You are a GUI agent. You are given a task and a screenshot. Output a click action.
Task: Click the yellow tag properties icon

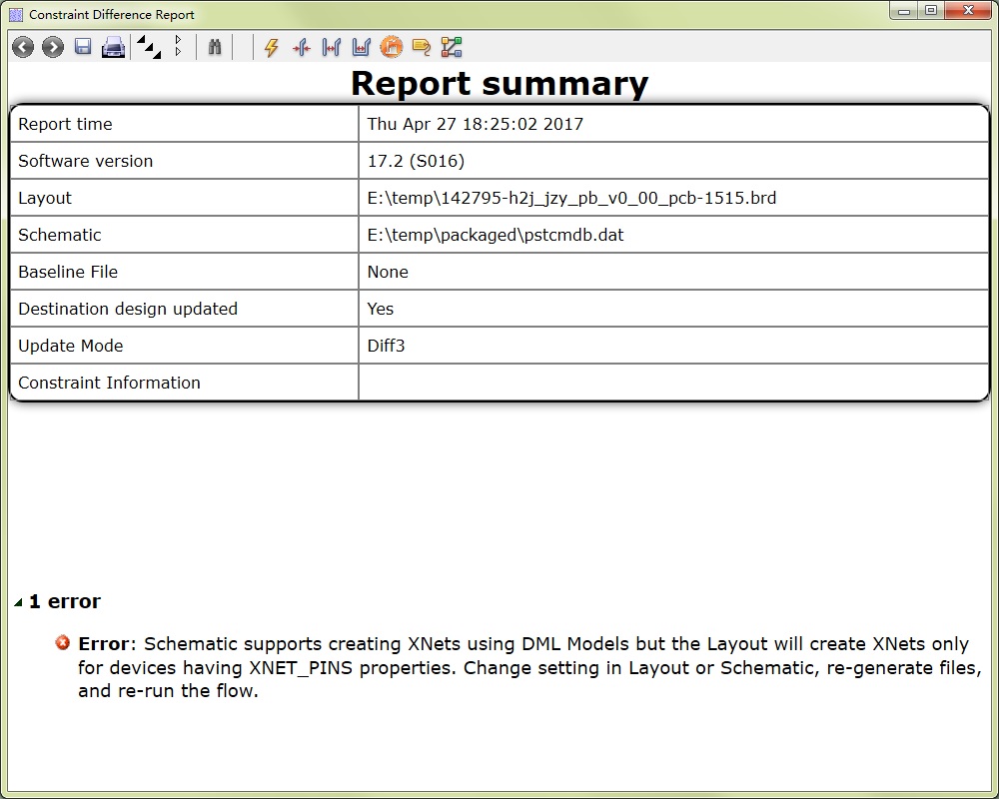(x=422, y=47)
